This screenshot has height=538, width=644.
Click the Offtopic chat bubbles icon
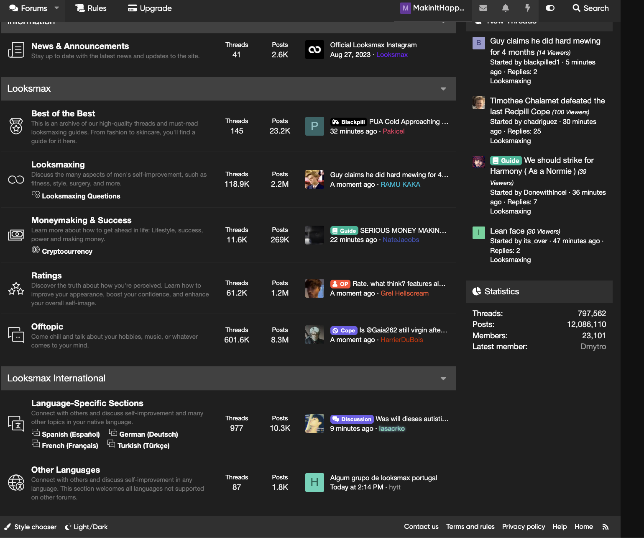pyautogui.click(x=16, y=335)
